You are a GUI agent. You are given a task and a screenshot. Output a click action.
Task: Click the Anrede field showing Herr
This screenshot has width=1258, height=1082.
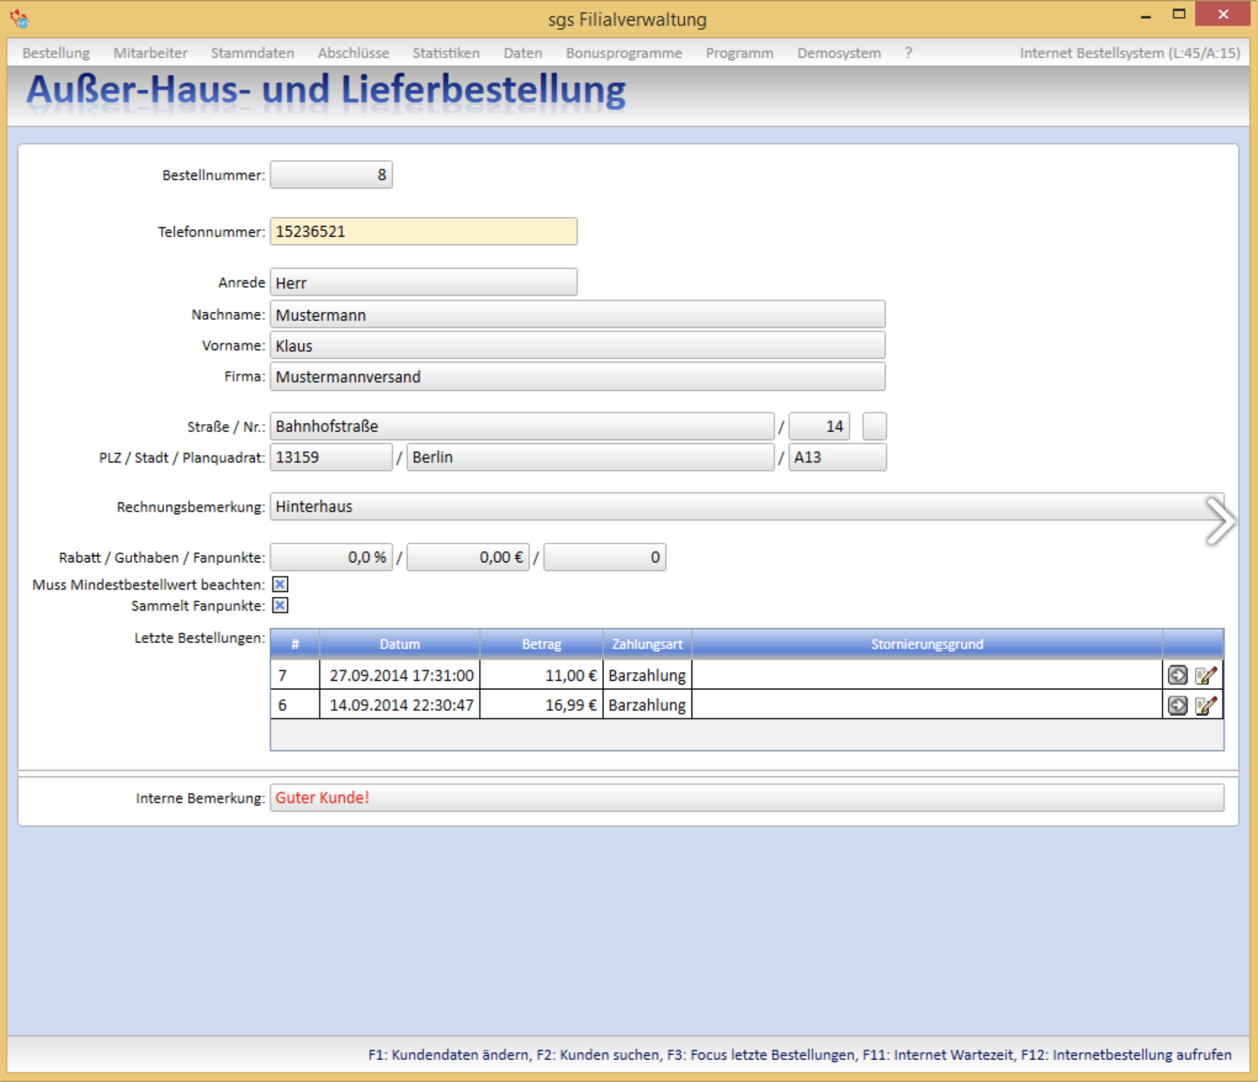(424, 282)
